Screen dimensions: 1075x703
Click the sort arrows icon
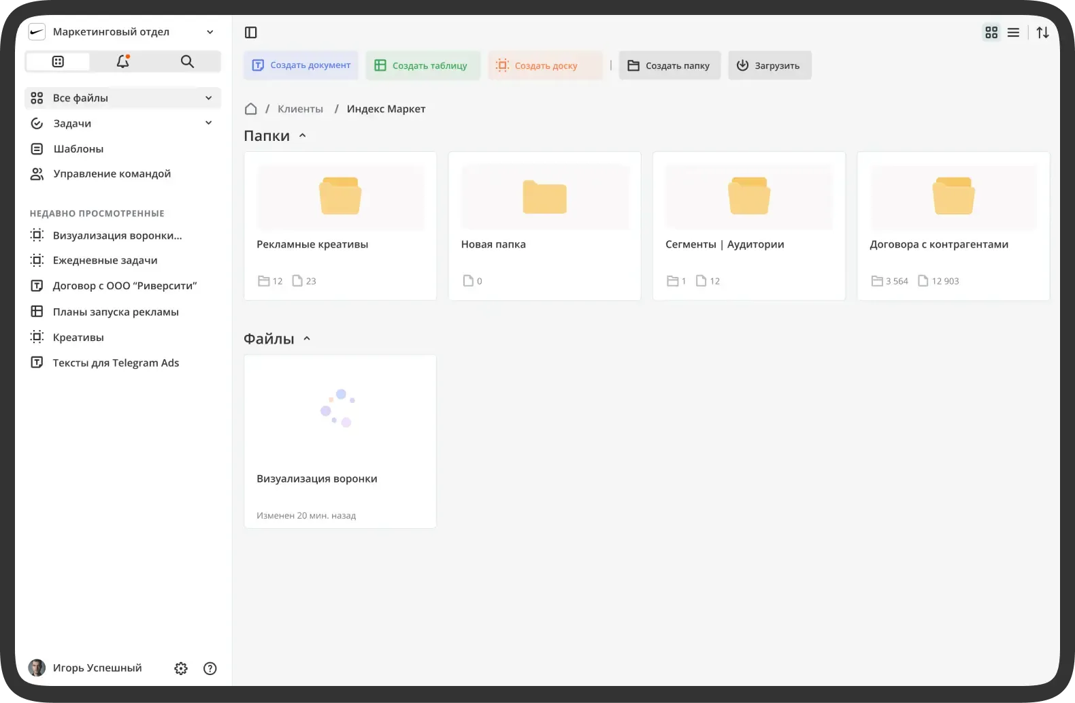[1042, 33]
